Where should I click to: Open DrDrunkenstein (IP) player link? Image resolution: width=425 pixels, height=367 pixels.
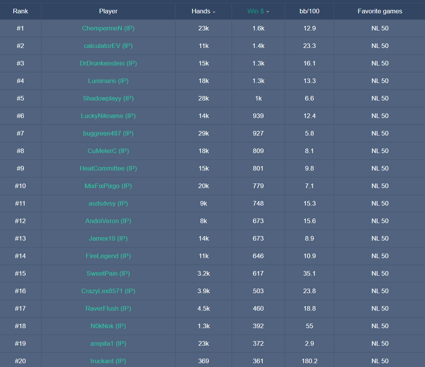[108, 63]
